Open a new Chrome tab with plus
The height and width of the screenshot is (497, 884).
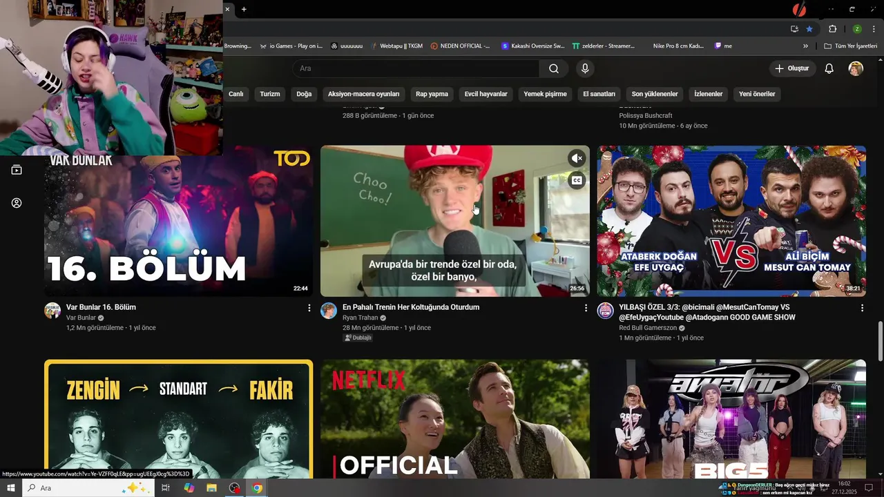click(x=244, y=9)
